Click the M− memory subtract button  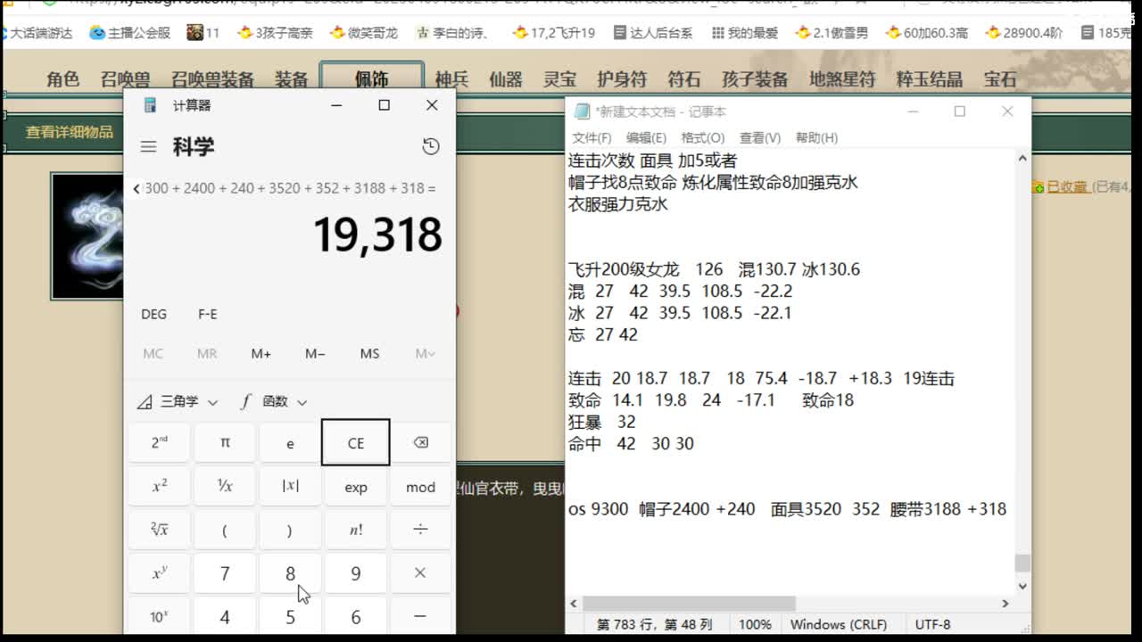(x=315, y=354)
